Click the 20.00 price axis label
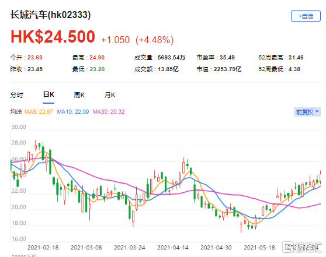Screen dimensions: 326x257 point(19,207)
